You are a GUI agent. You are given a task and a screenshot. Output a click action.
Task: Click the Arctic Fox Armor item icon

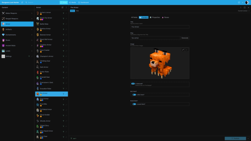[38, 18]
